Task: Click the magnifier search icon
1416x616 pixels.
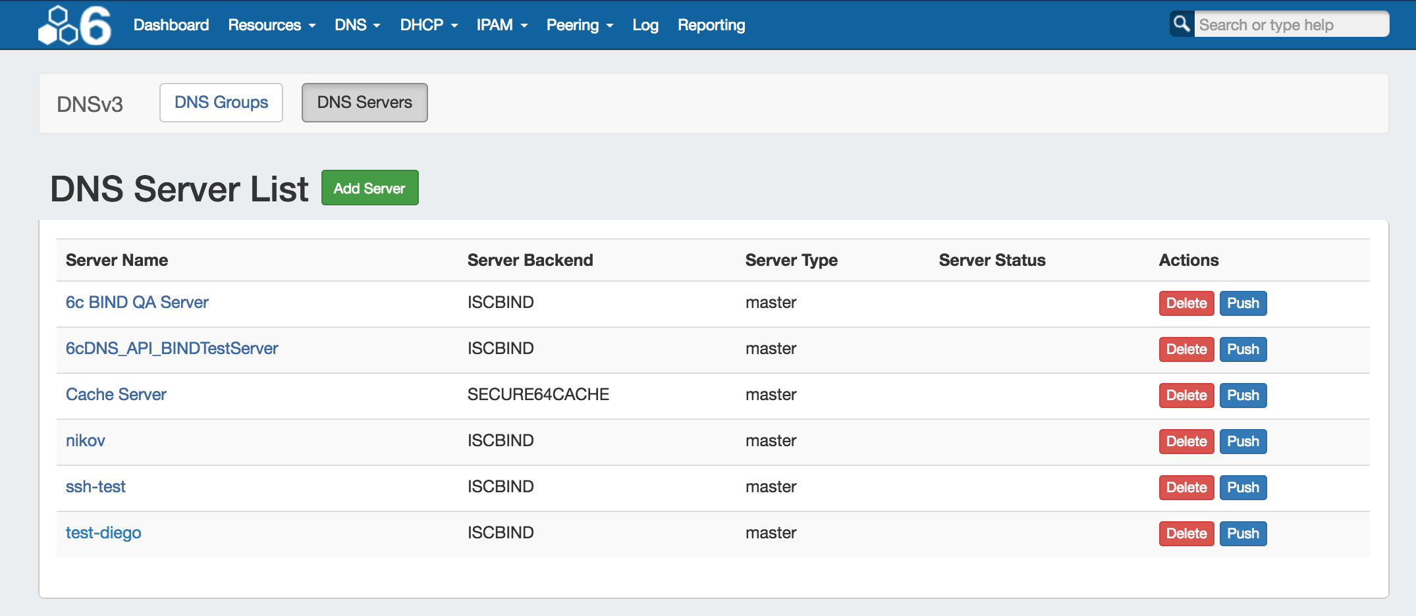Action: (1182, 24)
